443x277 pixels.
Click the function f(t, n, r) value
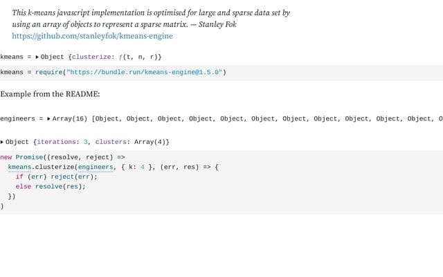(138, 57)
